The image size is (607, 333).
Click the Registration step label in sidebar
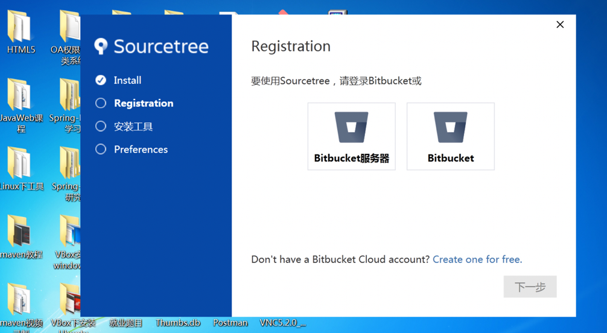click(x=144, y=103)
